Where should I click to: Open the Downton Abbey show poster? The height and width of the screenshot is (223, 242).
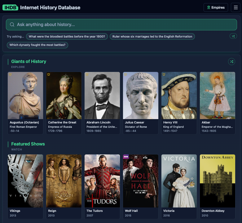[218, 181]
